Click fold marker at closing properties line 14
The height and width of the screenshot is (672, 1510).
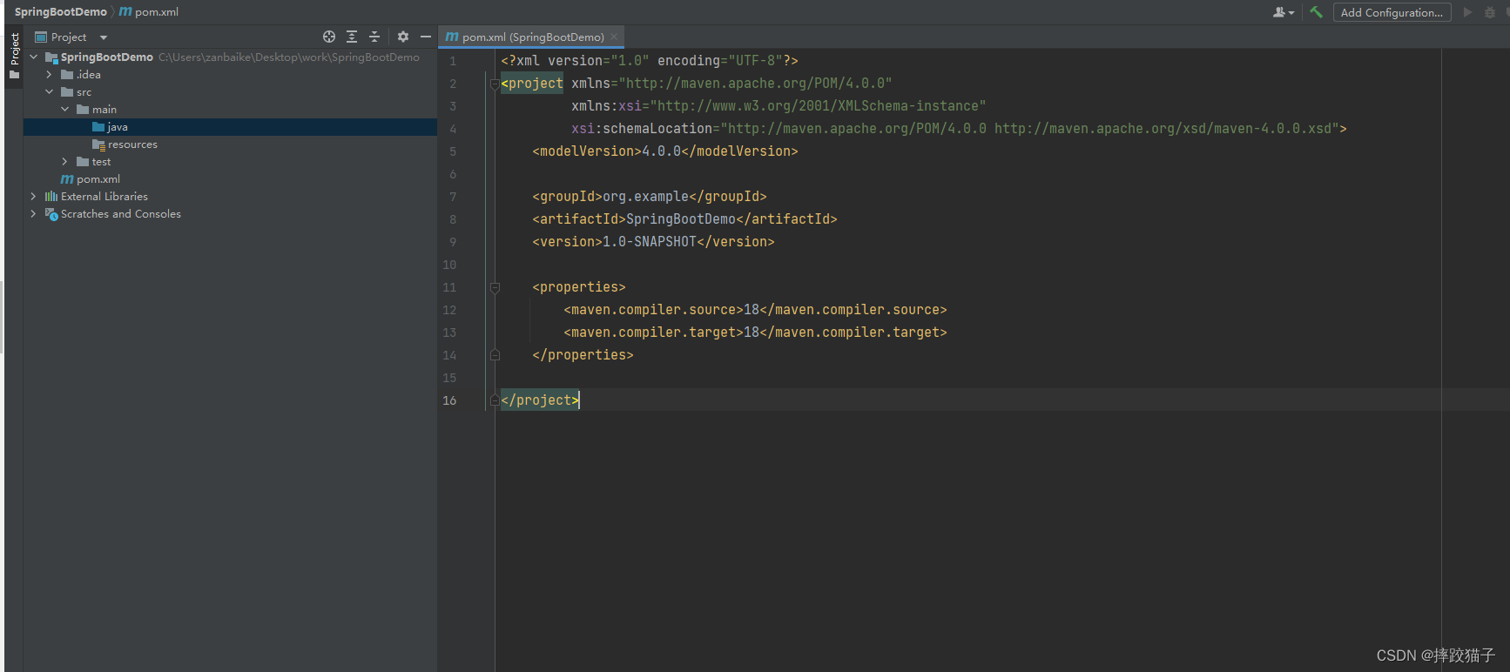point(495,355)
